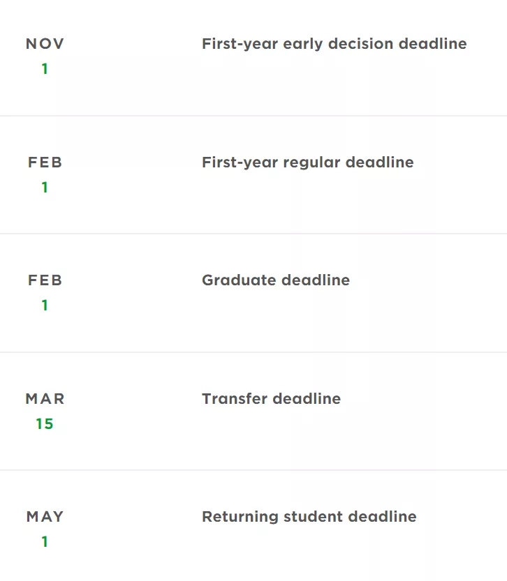Screen dimensions: 507x581
Task: Click the green day number under MAY
Action: tap(45, 542)
